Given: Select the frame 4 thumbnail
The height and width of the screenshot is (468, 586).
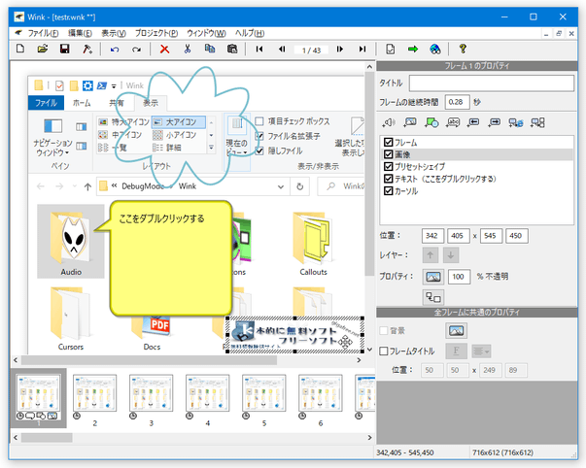Looking at the screenshot, I should point(207,393).
